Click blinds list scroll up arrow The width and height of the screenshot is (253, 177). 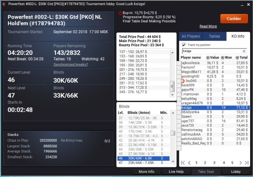coord(173,113)
